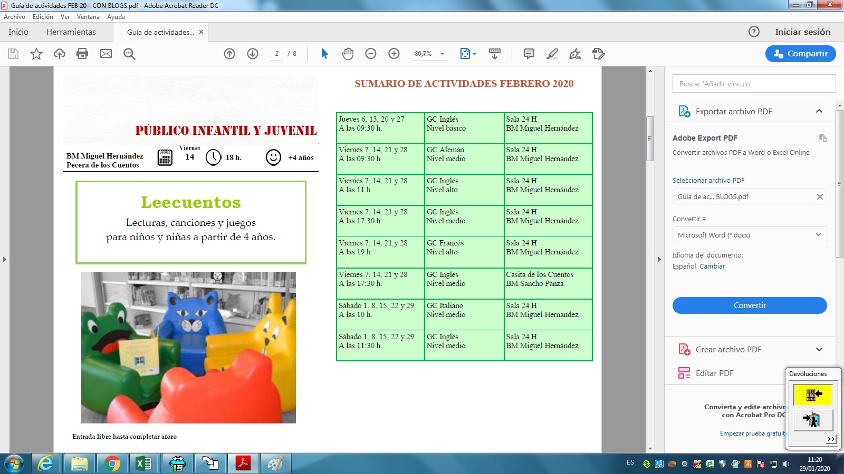
Task: Click the Compartir button
Action: pyautogui.click(x=800, y=54)
